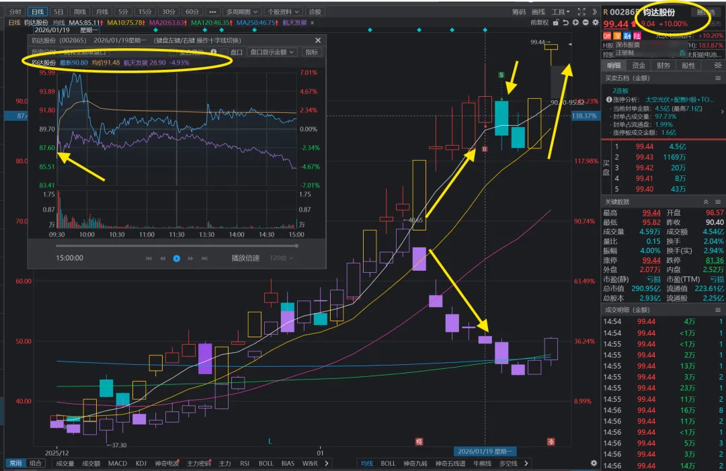Image resolution: width=726 pixels, height=471 pixels.
Task: Collapse the 关键数据 section chevrons
Action: [x=706, y=202]
